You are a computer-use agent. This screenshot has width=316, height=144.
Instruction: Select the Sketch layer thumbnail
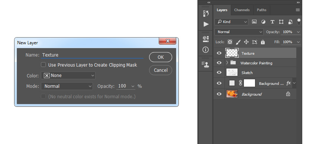(x=232, y=73)
